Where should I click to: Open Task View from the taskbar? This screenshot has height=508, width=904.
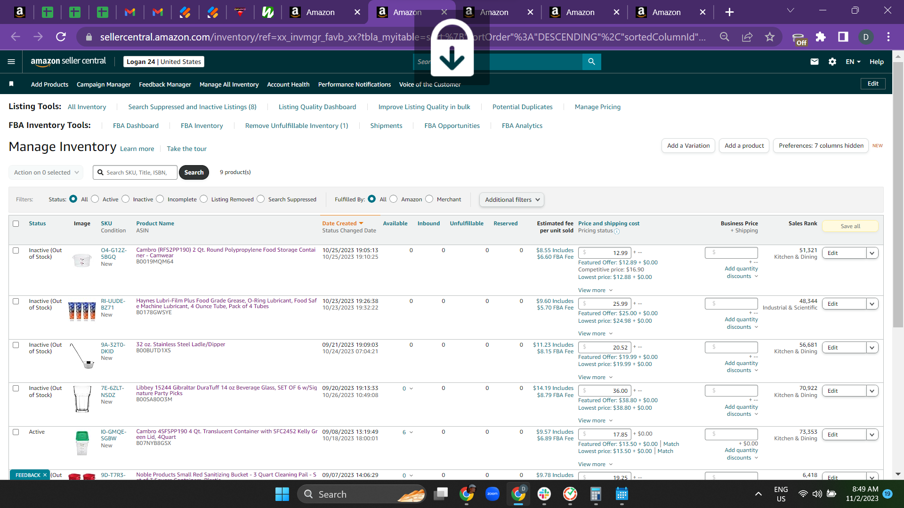tap(441, 494)
